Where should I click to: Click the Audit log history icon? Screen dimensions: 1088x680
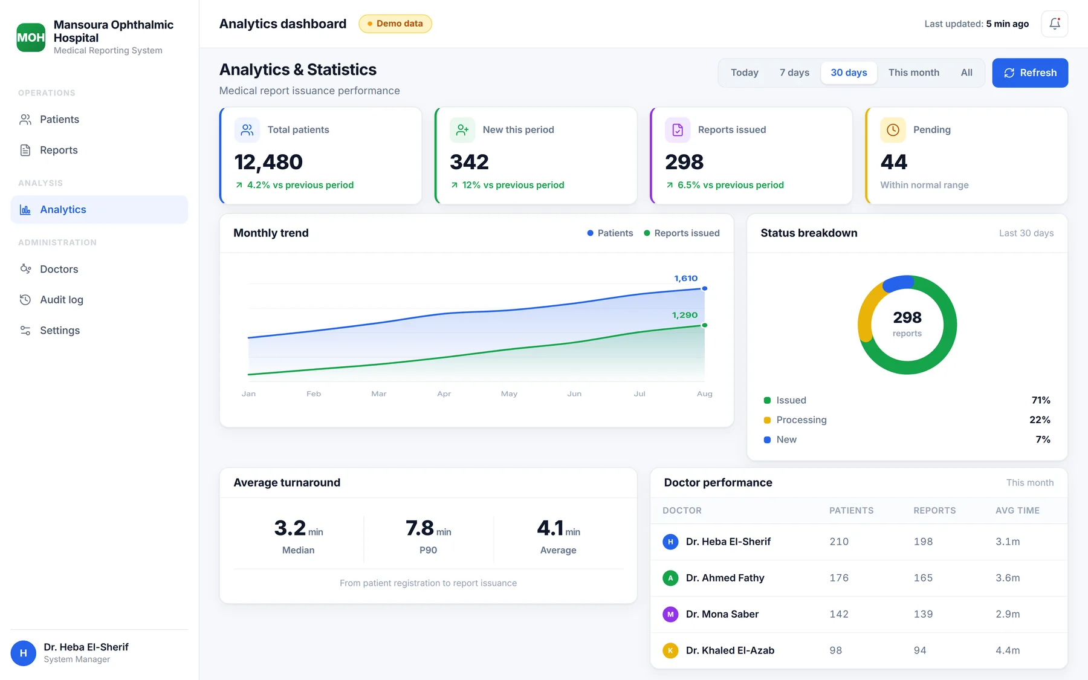point(25,300)
